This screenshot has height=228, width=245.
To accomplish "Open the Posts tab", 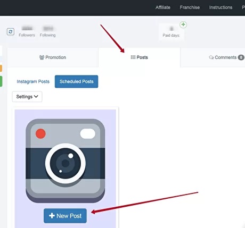I will [x=140, y=57].
